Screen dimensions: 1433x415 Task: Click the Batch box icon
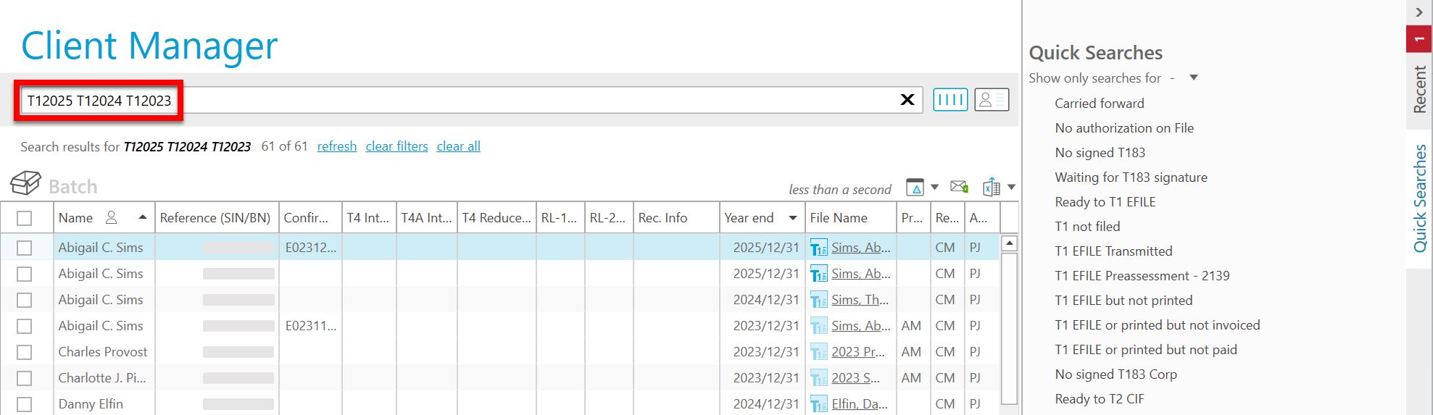(x=25, y=183)
